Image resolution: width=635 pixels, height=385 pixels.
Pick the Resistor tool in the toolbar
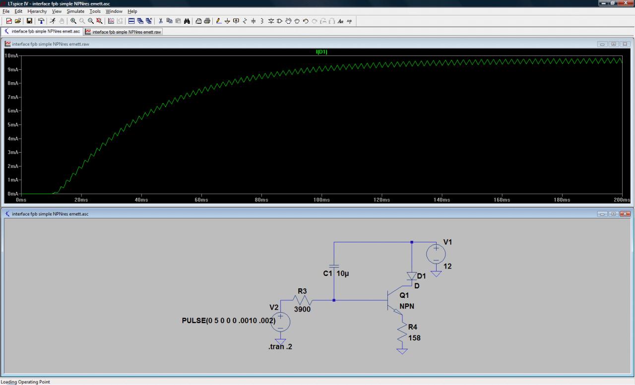(x=245, y=21)
